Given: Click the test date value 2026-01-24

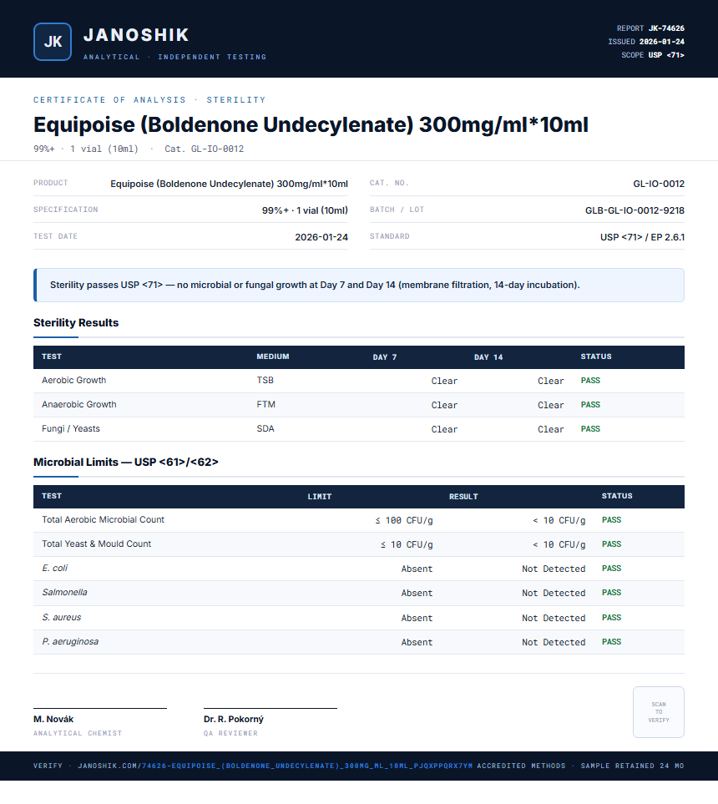Looking at the screenshot, I should (x=321, y=237).
